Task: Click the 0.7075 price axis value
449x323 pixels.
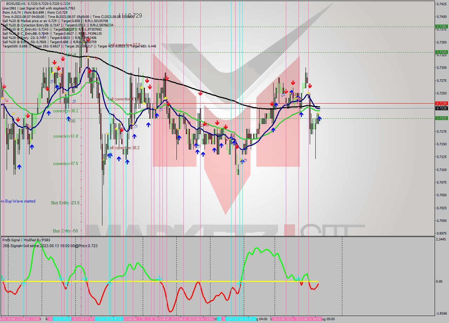Action: (441, 182)
